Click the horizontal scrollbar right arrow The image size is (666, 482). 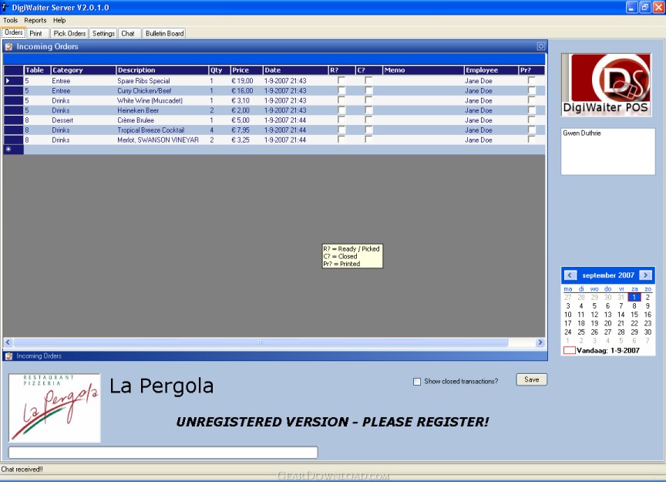click(x=540, y=342)
